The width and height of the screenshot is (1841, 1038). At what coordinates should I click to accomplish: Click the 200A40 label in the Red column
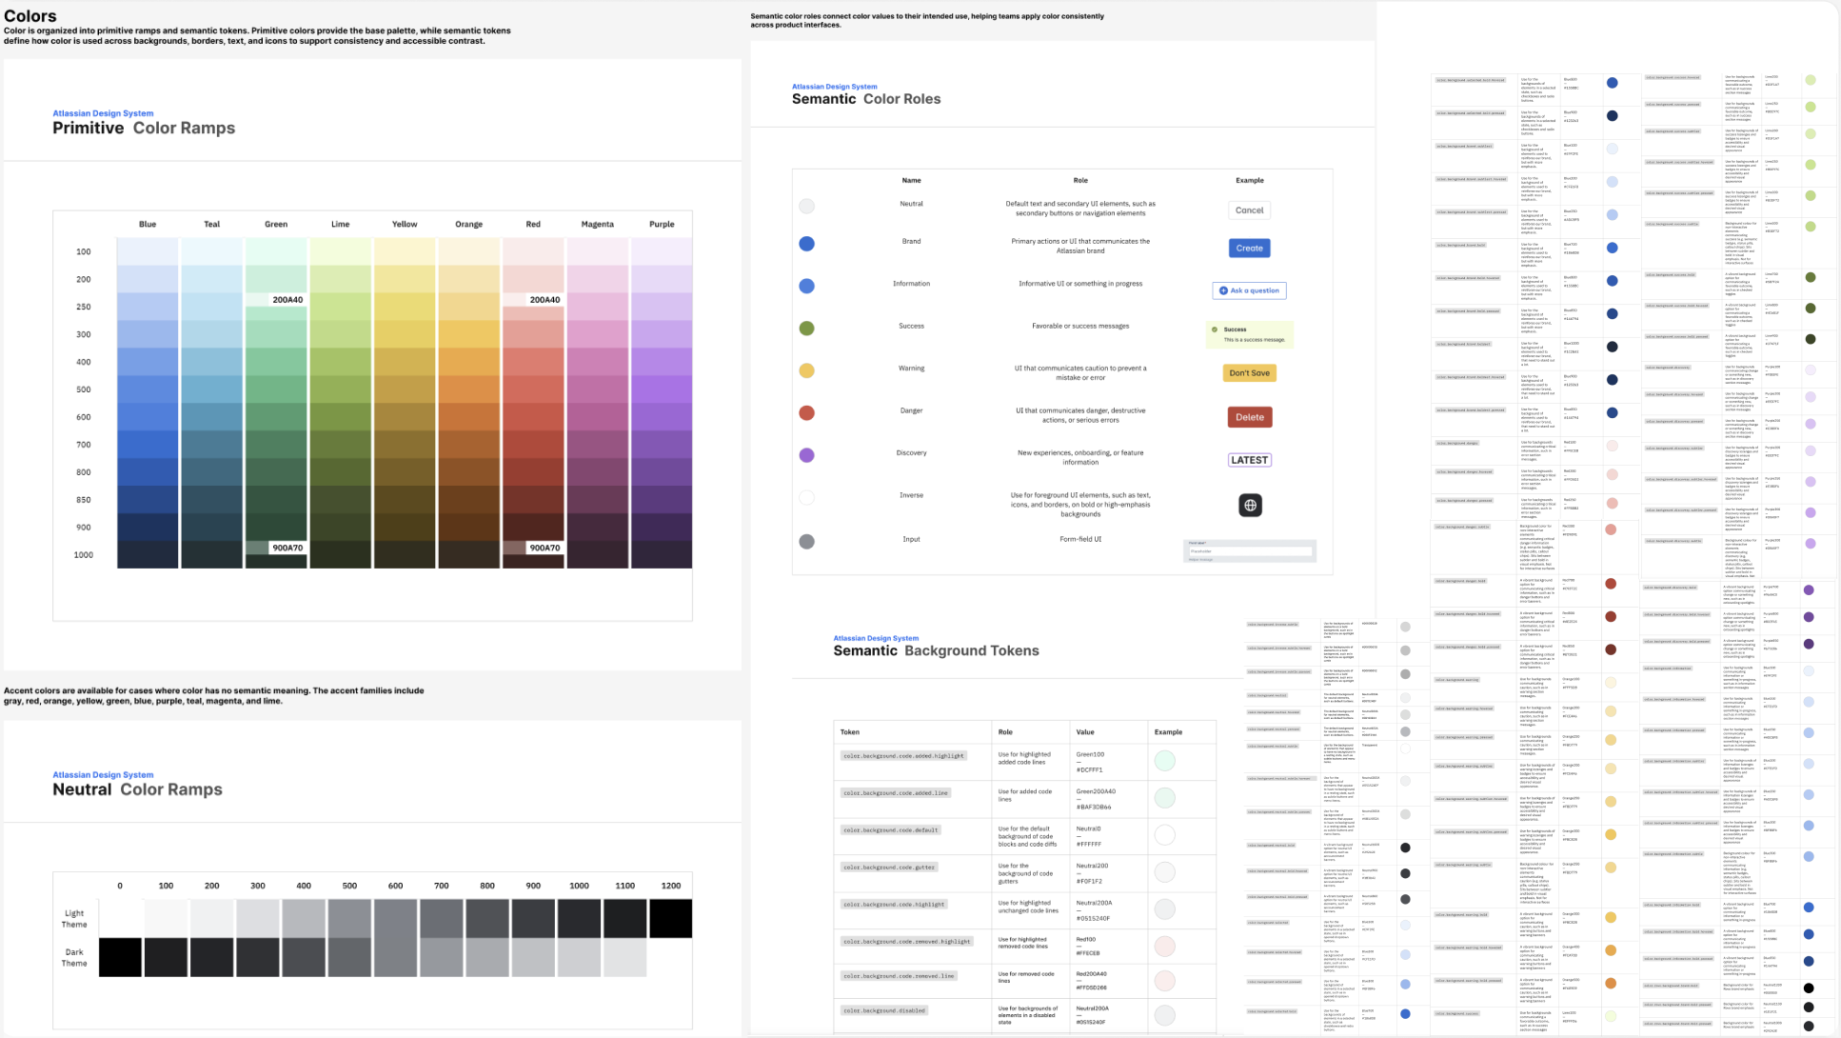tap(544, 300)
